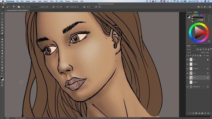Open the layer filter Kind dropdown
212x119 pixels.
191,50
